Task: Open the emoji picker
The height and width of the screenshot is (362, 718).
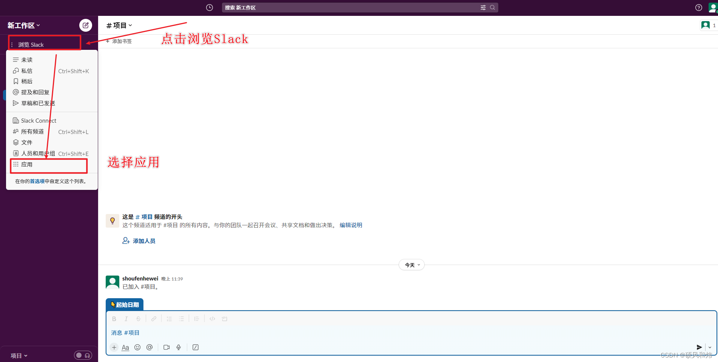Action: [137, 347]
